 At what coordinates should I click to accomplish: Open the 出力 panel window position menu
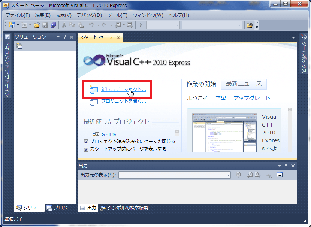tap(280, 166)
